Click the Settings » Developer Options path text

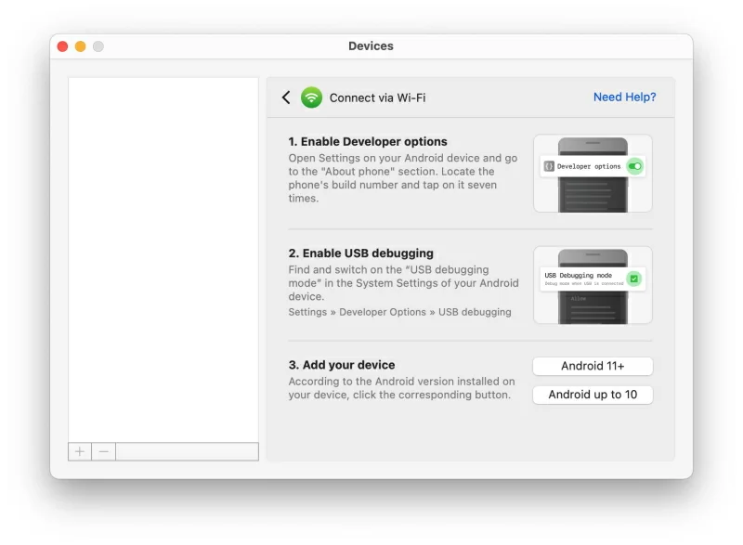click(x=399, y=312)
